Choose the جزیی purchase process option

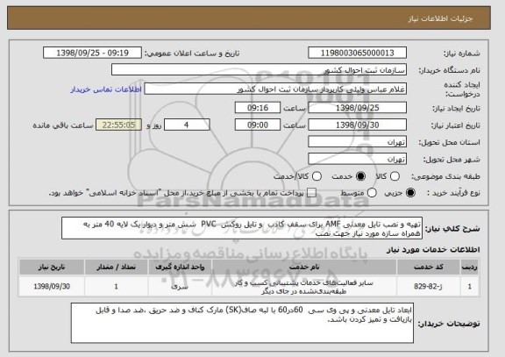(x=410, y=193)
